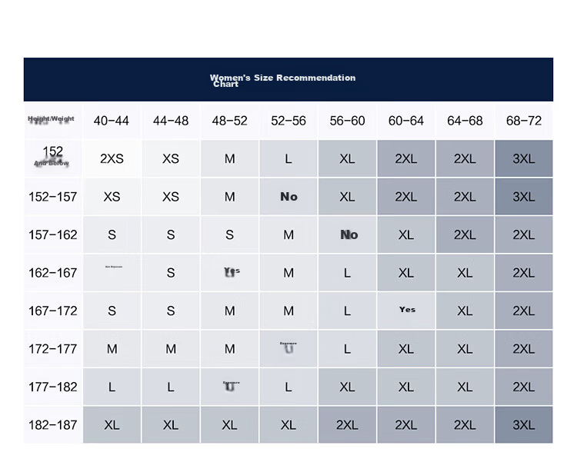Click the No cell in 157-162 row

(x=348, y=234)
